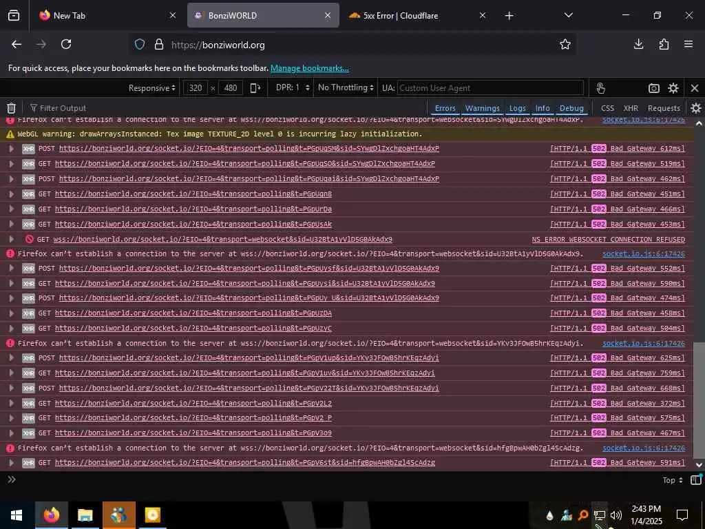Toggle the split console sidebar icon
Image resolution: width=705 pixels, height=529 pixels.
point(696,479)
